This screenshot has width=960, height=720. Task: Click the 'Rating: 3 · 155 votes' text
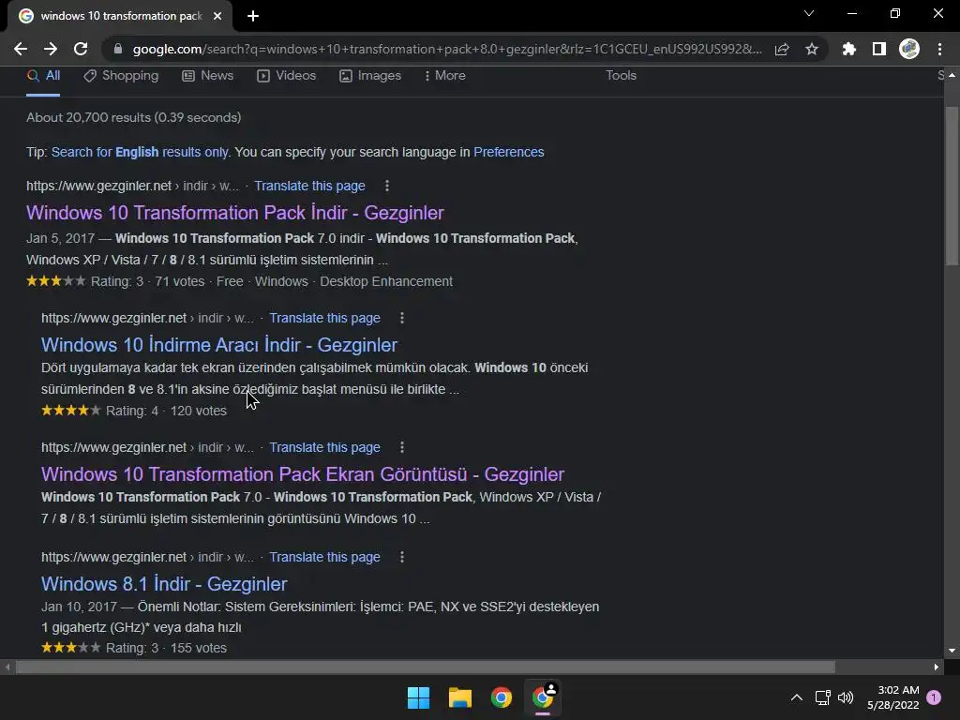click(x=166, y=648)
